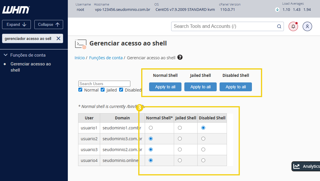Click the root username value
Image resolution: width=320 pixels, height=181 pixels.
pyautogui.click(x=80, y=10)
